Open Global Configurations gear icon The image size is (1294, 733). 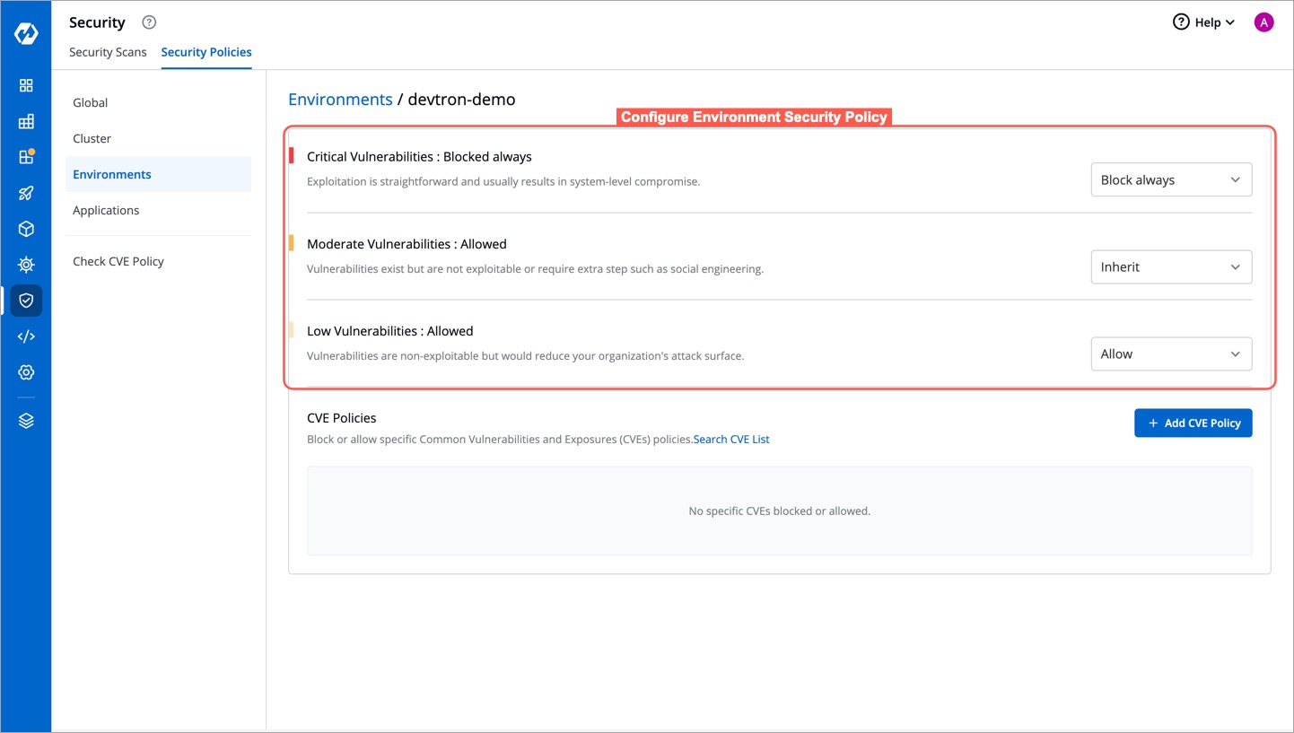[25, 371]
